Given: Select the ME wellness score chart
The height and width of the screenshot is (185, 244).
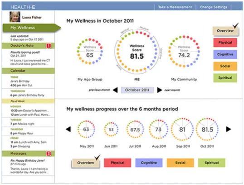Looking at the screenshot, I should click(x=137, y=51).
